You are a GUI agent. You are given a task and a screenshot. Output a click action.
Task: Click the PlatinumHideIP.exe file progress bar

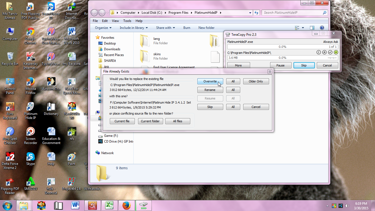pos(282,47)
